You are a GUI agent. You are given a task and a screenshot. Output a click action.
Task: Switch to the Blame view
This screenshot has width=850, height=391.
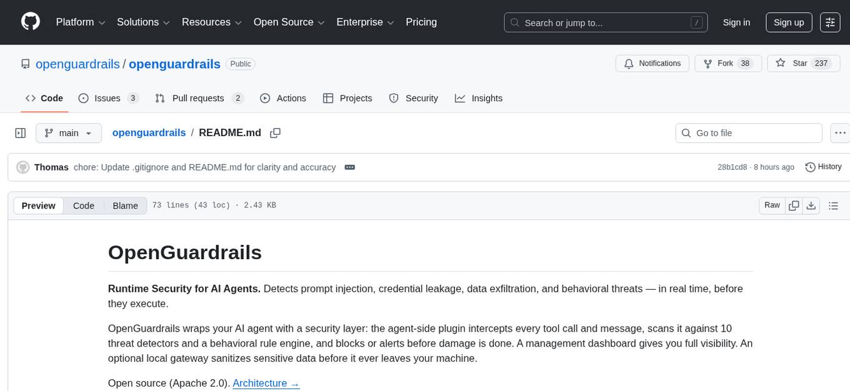125,205
